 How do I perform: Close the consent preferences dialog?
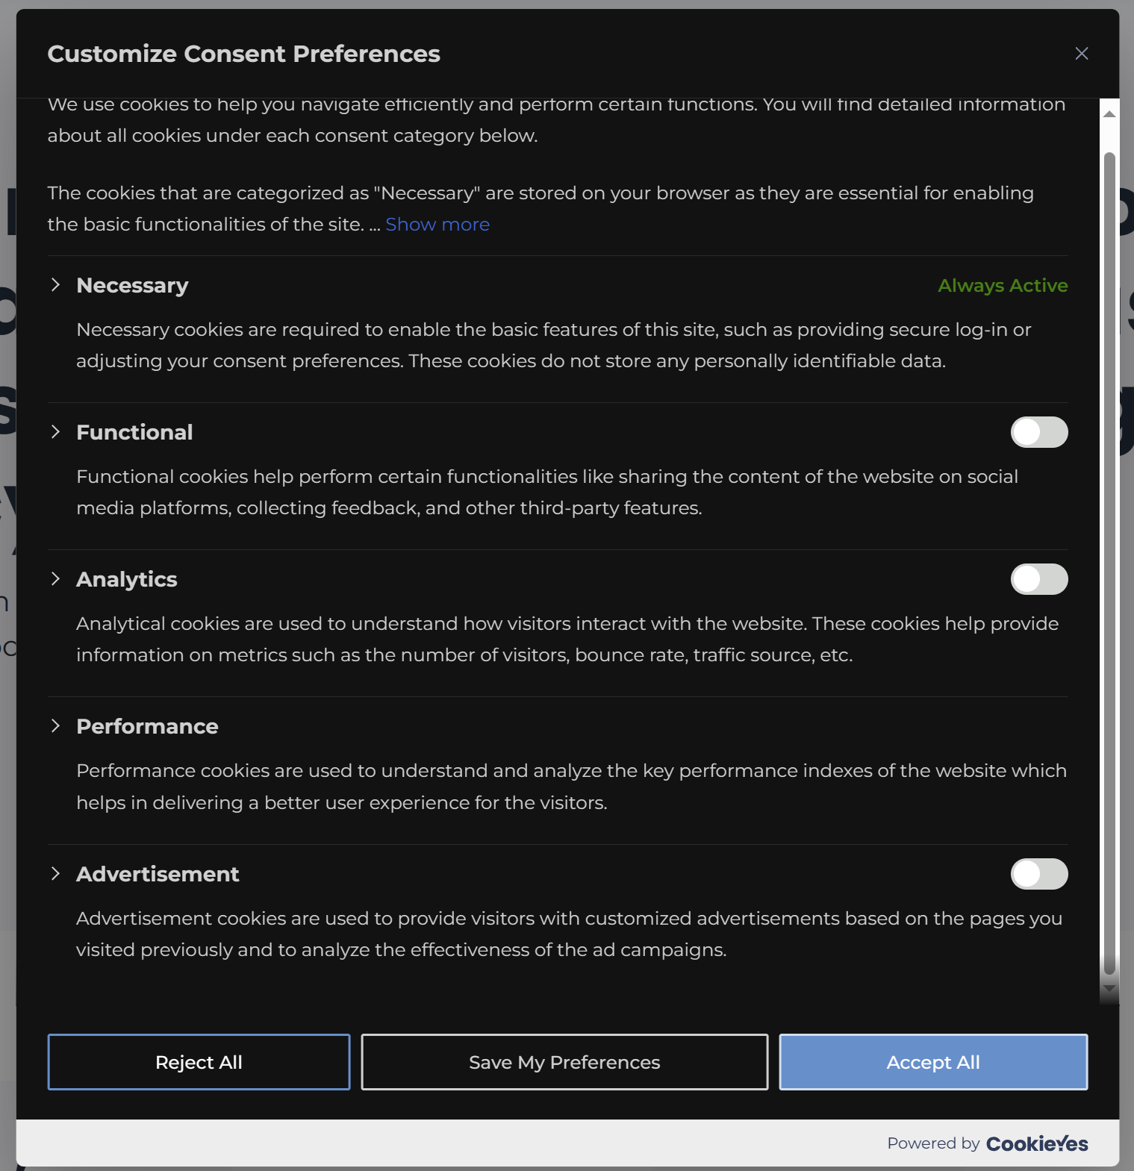(x=1081, y=53)
